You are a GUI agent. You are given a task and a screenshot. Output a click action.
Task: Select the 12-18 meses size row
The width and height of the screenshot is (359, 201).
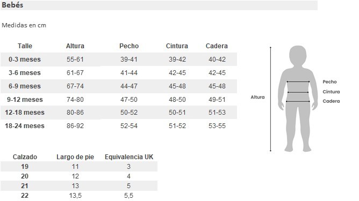[x=119, y=113]
